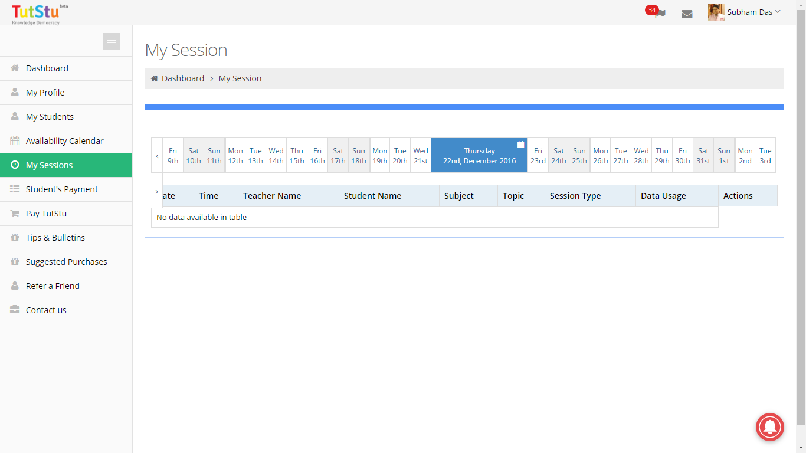Click the Refer a Friend person icon
Image resolution: width=806 pixels, height=453 pixels.
pos(15,286)
